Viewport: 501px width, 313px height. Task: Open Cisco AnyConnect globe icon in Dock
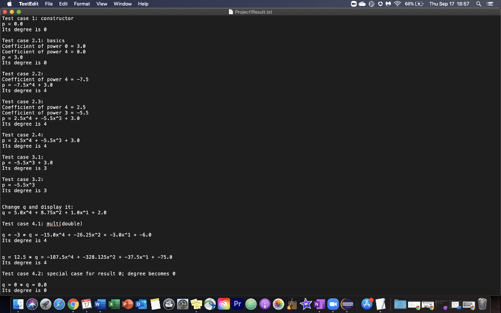(x=210, y=304)
